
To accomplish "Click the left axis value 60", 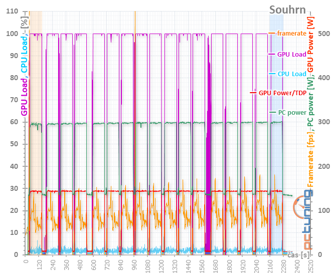I will pos(14,122).
